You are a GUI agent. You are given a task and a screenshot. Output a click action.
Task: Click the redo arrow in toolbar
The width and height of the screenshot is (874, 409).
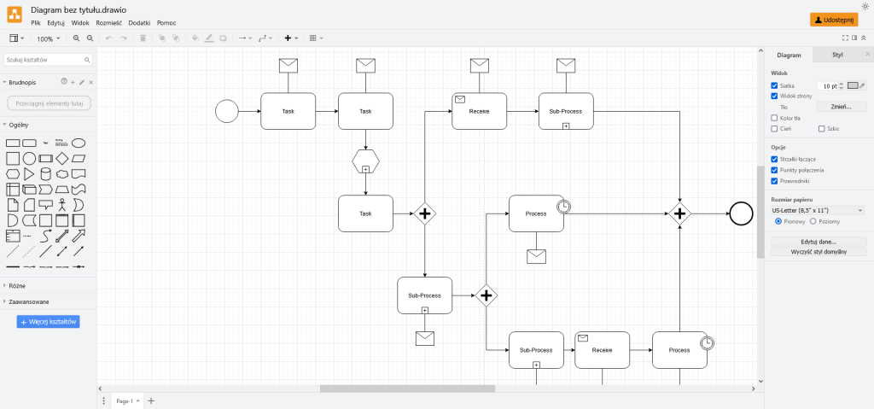coord(123,38)
